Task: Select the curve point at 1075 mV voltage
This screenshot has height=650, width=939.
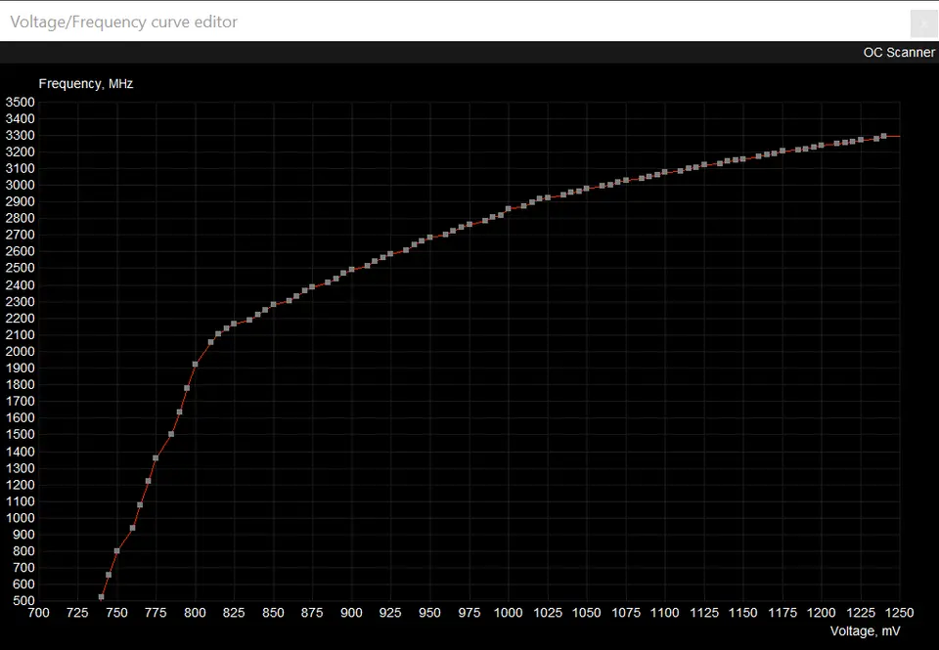Action: tap(626, 180)
